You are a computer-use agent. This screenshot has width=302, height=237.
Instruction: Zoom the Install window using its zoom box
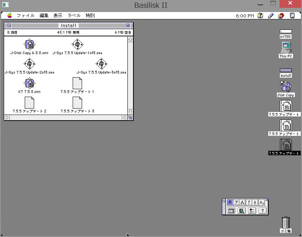click(128, 25)
